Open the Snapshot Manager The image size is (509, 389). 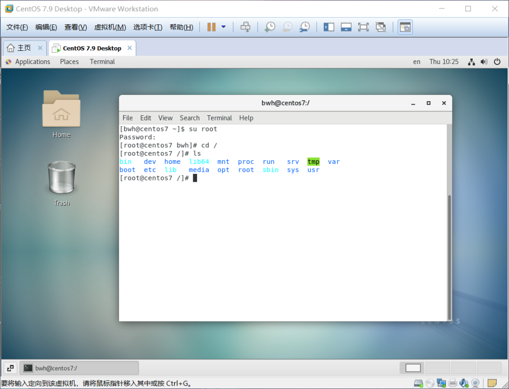(304, 27)
